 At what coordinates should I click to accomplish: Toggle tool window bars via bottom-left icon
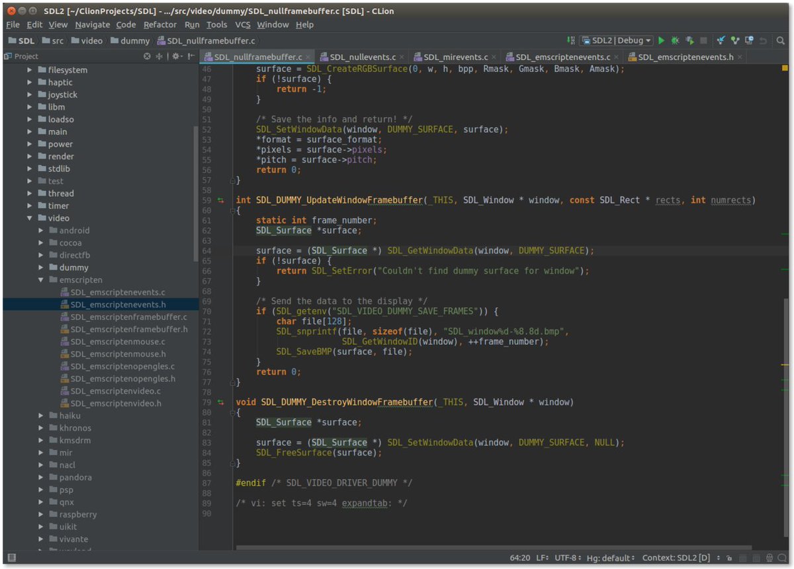11,558
